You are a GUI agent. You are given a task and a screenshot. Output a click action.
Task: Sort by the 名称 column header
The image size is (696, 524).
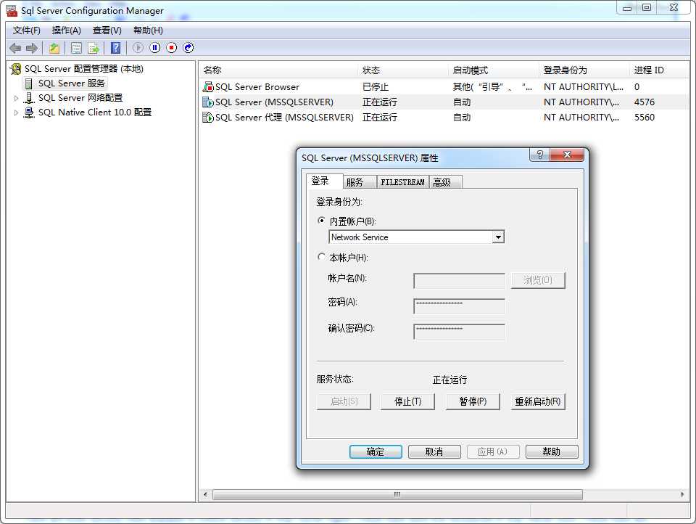(278, 70)
